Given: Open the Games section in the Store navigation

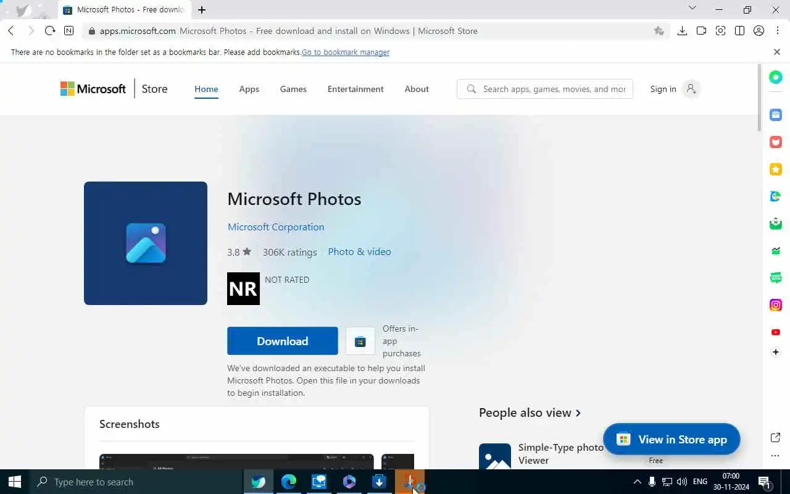Looking at the screenshot, I should point(293,89).
